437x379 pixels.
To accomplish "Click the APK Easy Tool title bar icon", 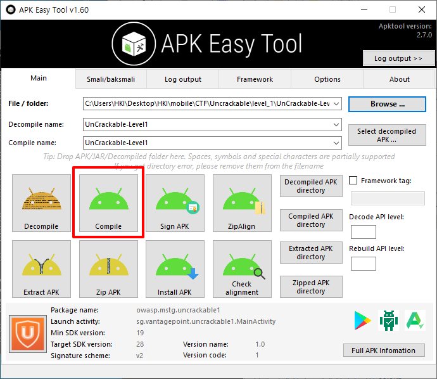I will [x=11, y=10].
